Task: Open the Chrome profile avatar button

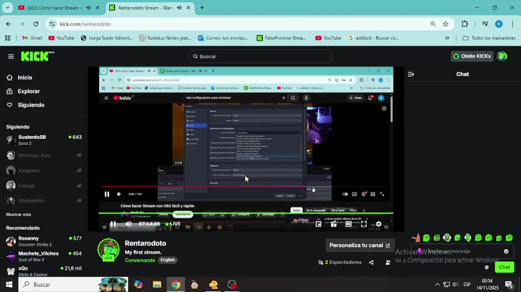Action: point(499,24)
